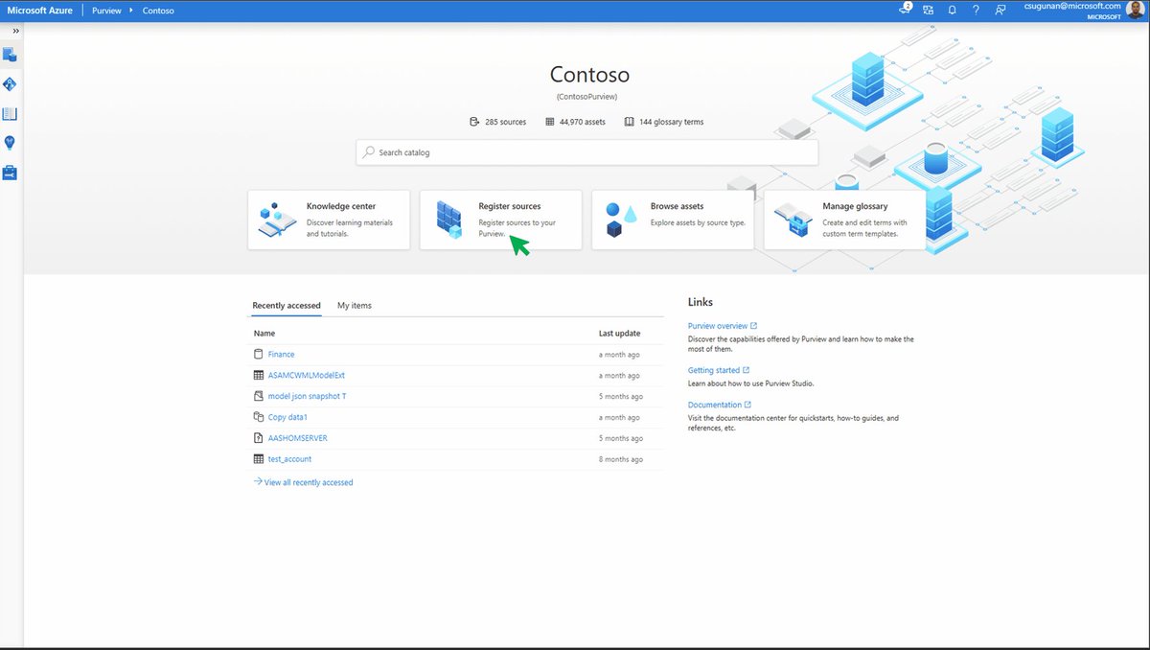Click the switch directory icon in header
1150x650 pixels.
(x=929, y=10)
